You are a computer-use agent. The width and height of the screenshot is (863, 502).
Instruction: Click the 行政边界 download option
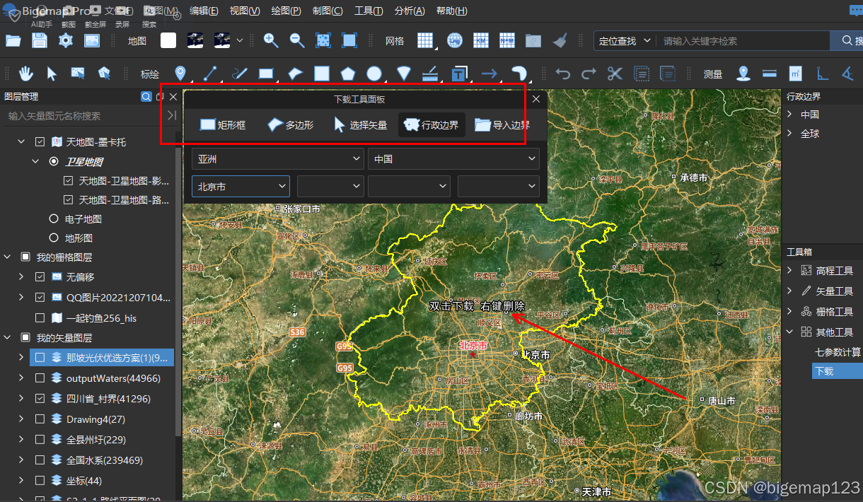coord(431,125)
